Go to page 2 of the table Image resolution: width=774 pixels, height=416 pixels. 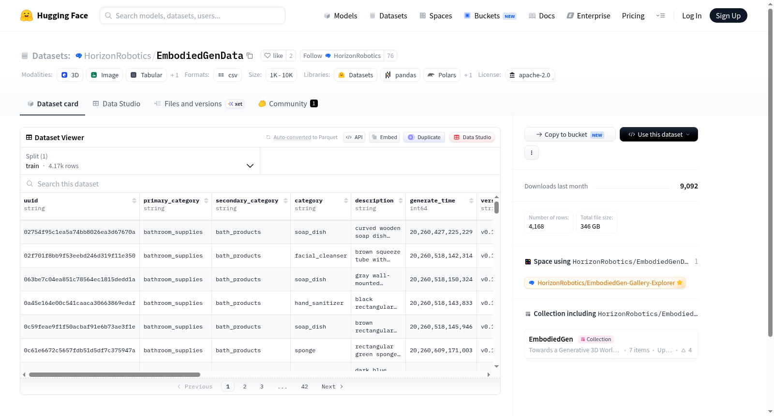coord(245,387)
